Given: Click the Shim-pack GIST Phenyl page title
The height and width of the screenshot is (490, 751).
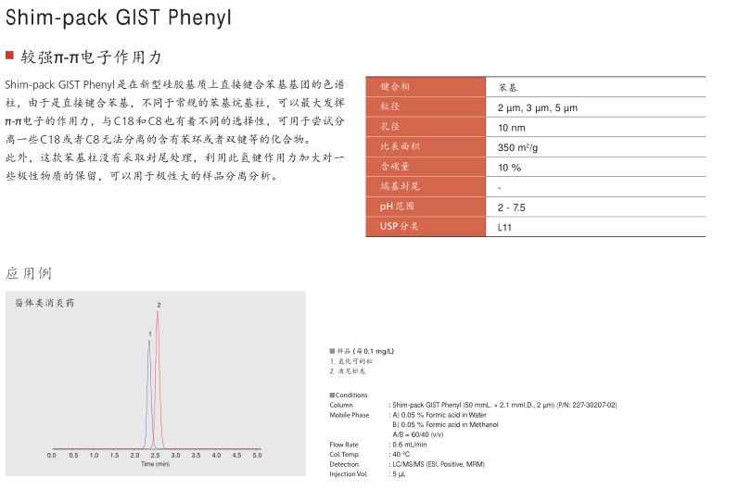Looking at the screenshot, I should 119,18.
